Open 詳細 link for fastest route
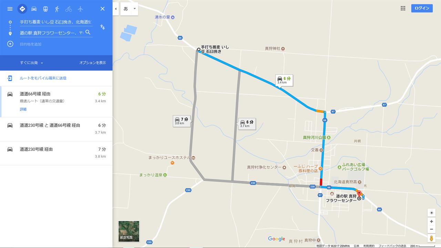The height and width of the screenshot is (248, 441). (23, 109)
